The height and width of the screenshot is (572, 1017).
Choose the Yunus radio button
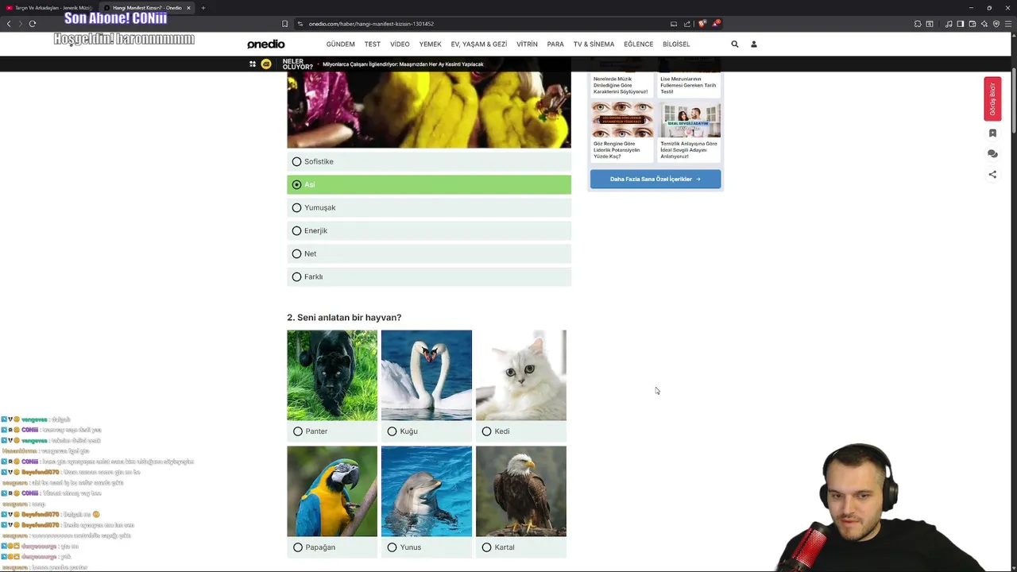click(392, 547)
